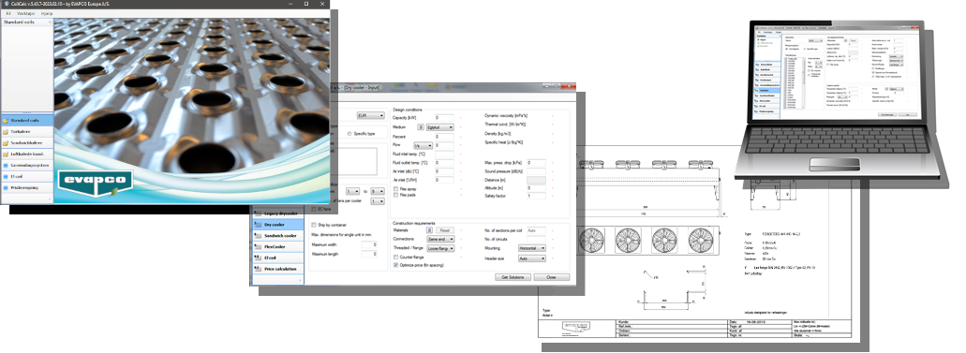Click the Tørkølere folder icon
The height and width of the screenshot is (353, 966).
click(7, 131)
